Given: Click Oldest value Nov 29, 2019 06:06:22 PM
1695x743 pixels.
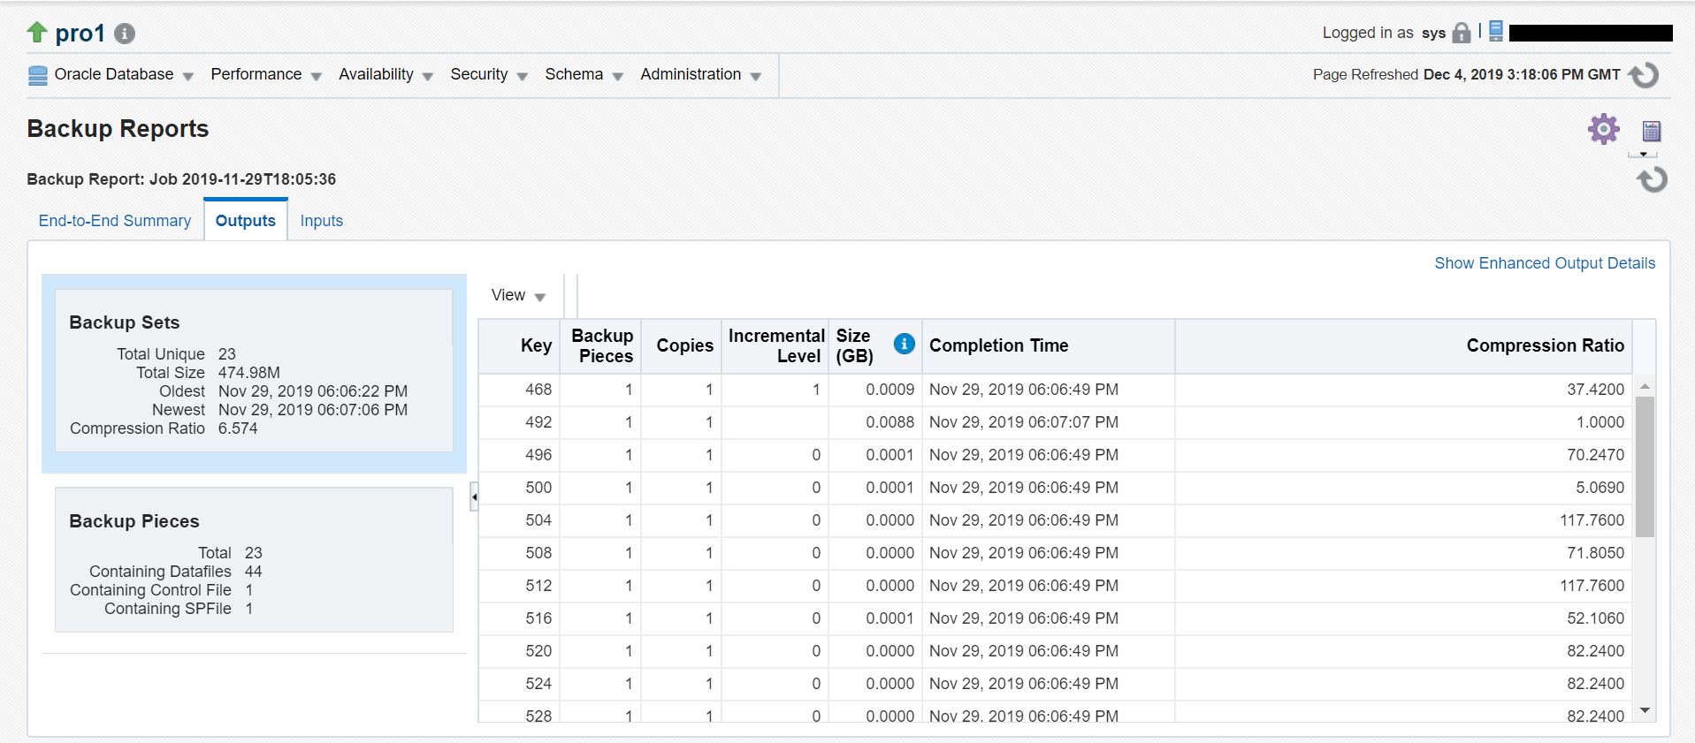Looking at the screenshot, I should coord(313,391).
